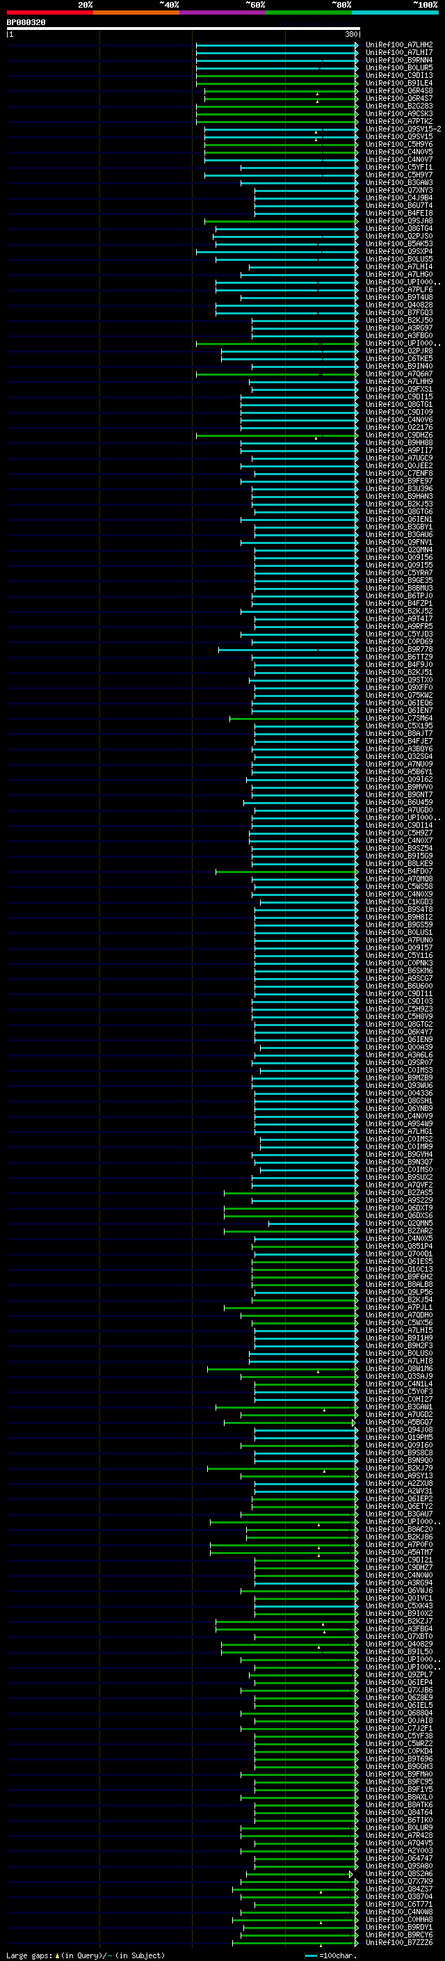The height and width of the screenshot is (1961, 445).
Task: Click UniRef100_B0LUS1 in hit list
Action: tap(398, 931)
